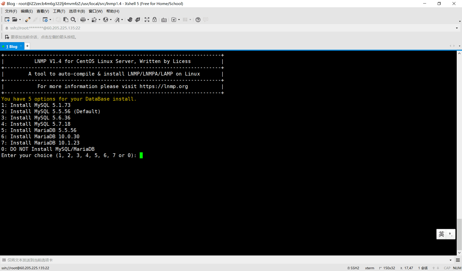Image resolution: width=462 pixels, height=271 pixels.
Task: Open the 帮助(H) menu
Action: pos(113,11)
